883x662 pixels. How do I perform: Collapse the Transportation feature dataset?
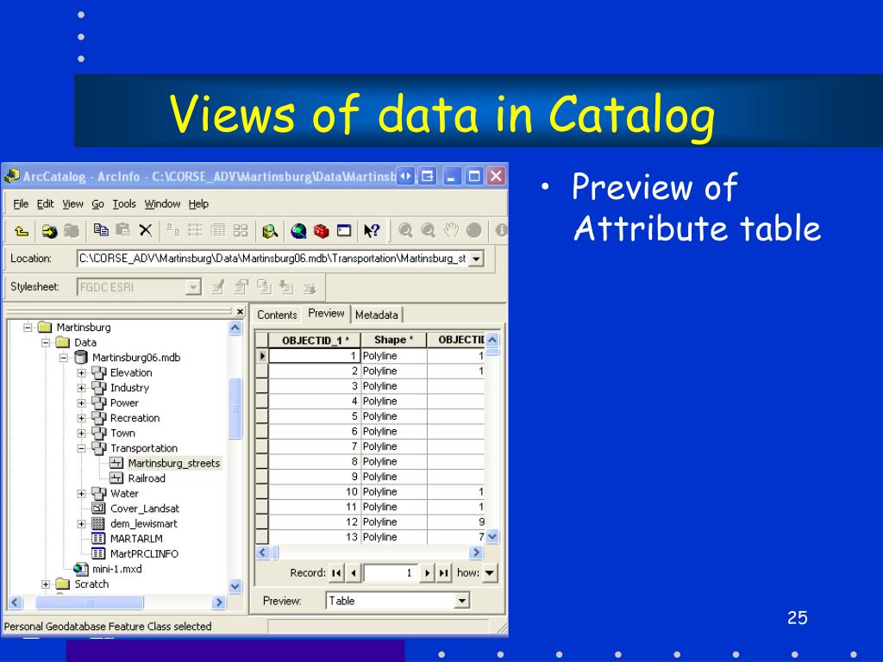coord(81,448)
